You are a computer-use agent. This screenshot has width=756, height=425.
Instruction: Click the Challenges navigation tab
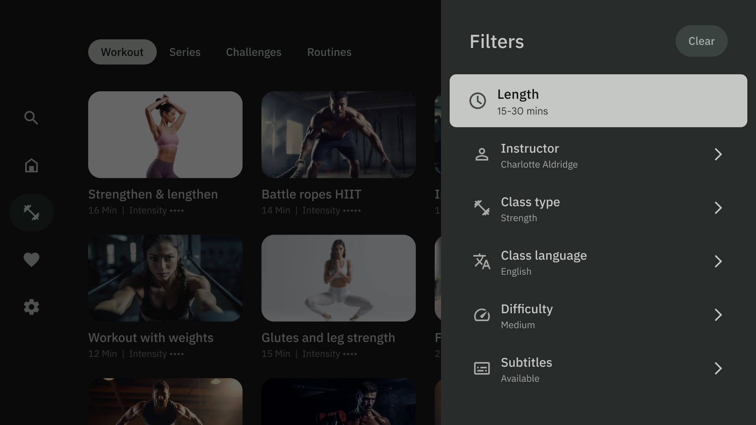pos(254,52)
